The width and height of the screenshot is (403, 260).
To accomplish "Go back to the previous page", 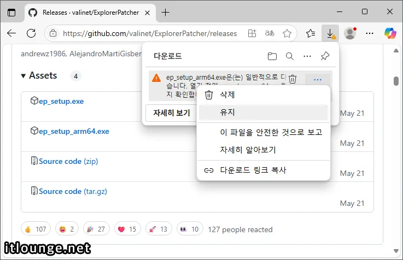I will (11, 33).
